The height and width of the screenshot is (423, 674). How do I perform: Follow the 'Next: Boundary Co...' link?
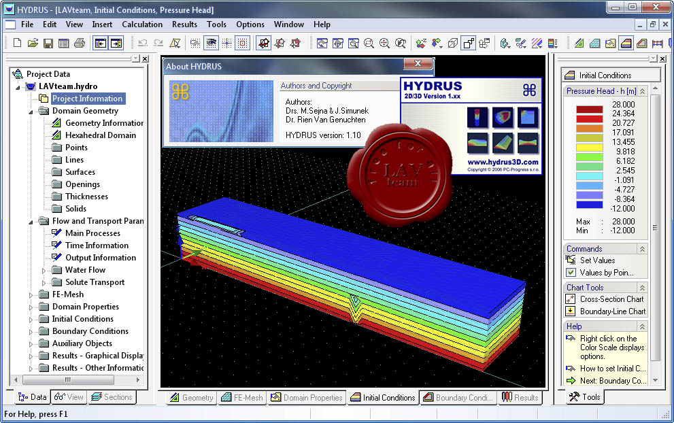coord(613,381)
